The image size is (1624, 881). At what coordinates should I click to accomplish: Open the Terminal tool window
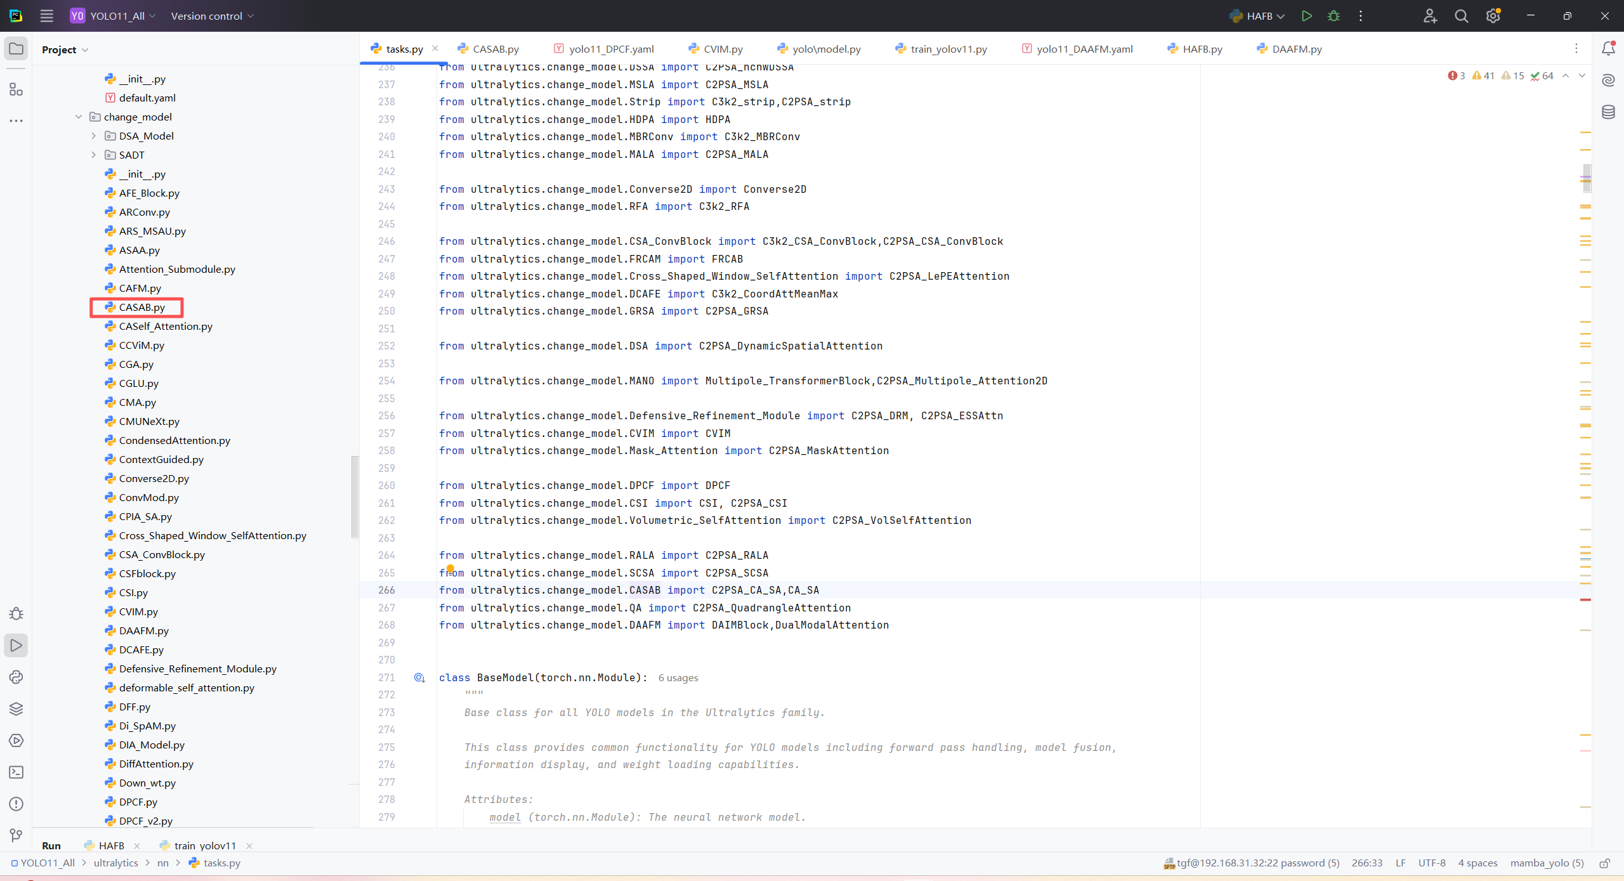pyautogui.click(x=16, y=773)
